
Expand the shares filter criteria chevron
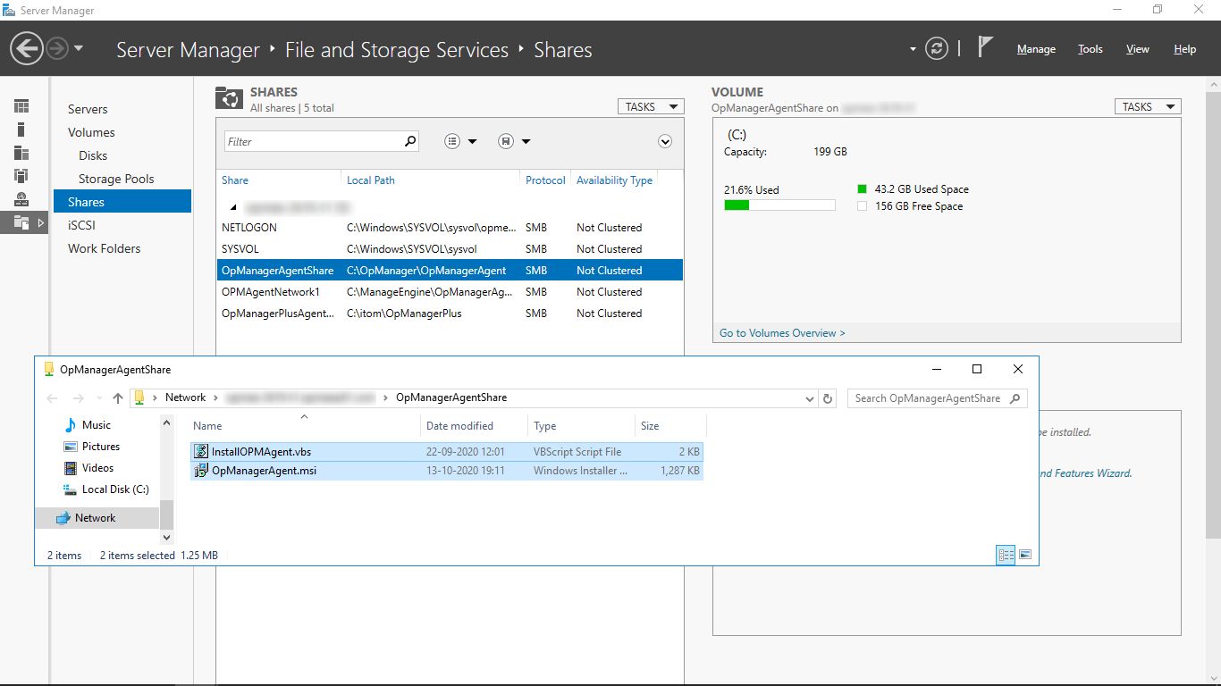[x=664, y=141]
